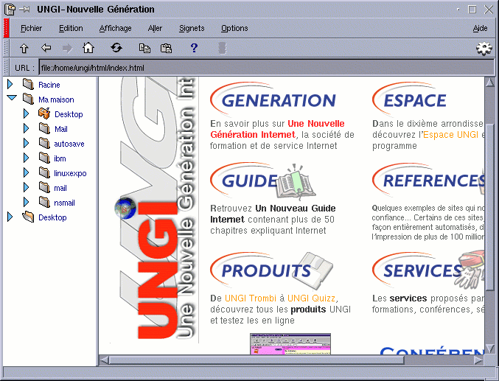The image size is (499, 381).
Task: Expand the autosave folder node
Action: tap(26, 143)
